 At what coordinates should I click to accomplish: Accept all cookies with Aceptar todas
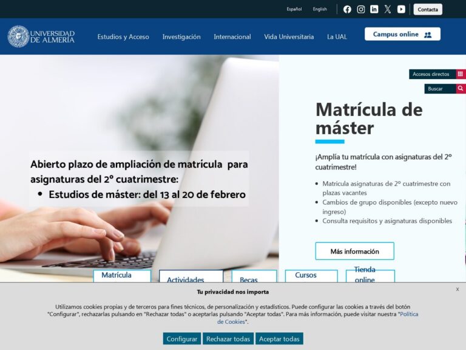tap(279, 338)
